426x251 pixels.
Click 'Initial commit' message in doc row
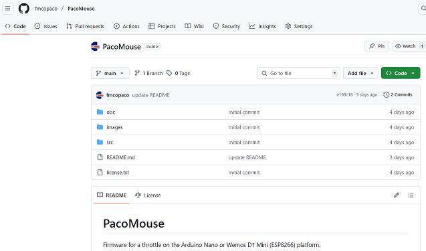click(244, 112)
